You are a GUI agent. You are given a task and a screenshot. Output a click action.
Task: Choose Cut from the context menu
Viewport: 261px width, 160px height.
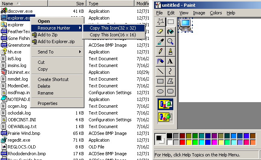coord(57,62)
